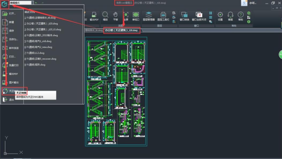Click the undo arrow in title bar

(36, 3)
